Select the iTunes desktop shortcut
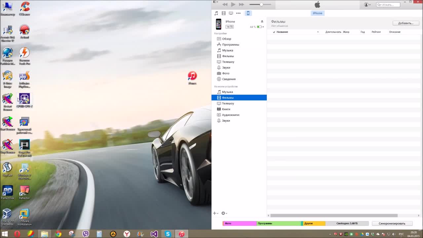The width and height of the screenshot is (423, 238). coord(192,78)
